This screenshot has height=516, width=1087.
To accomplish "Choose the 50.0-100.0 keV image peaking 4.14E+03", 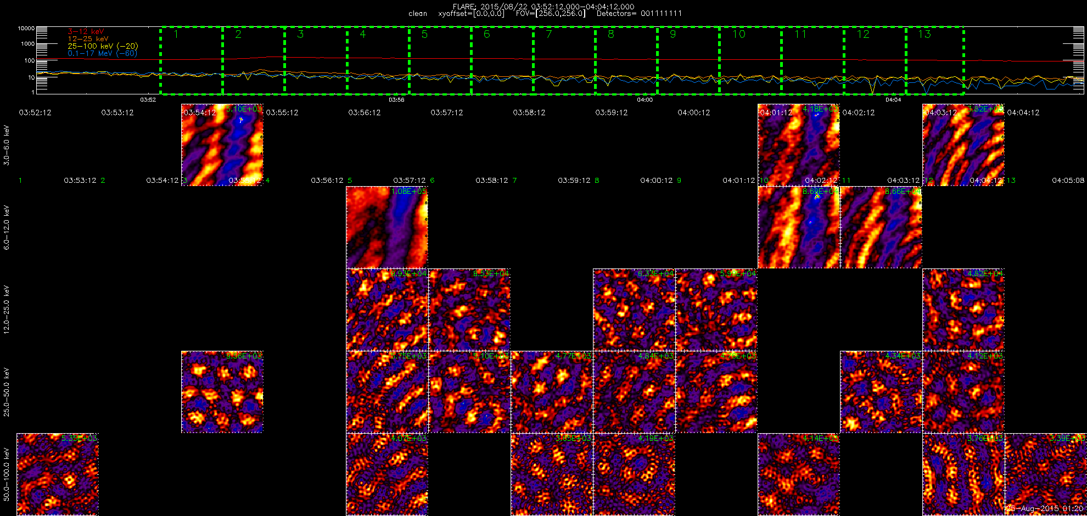I will click(x=799, y=474).
